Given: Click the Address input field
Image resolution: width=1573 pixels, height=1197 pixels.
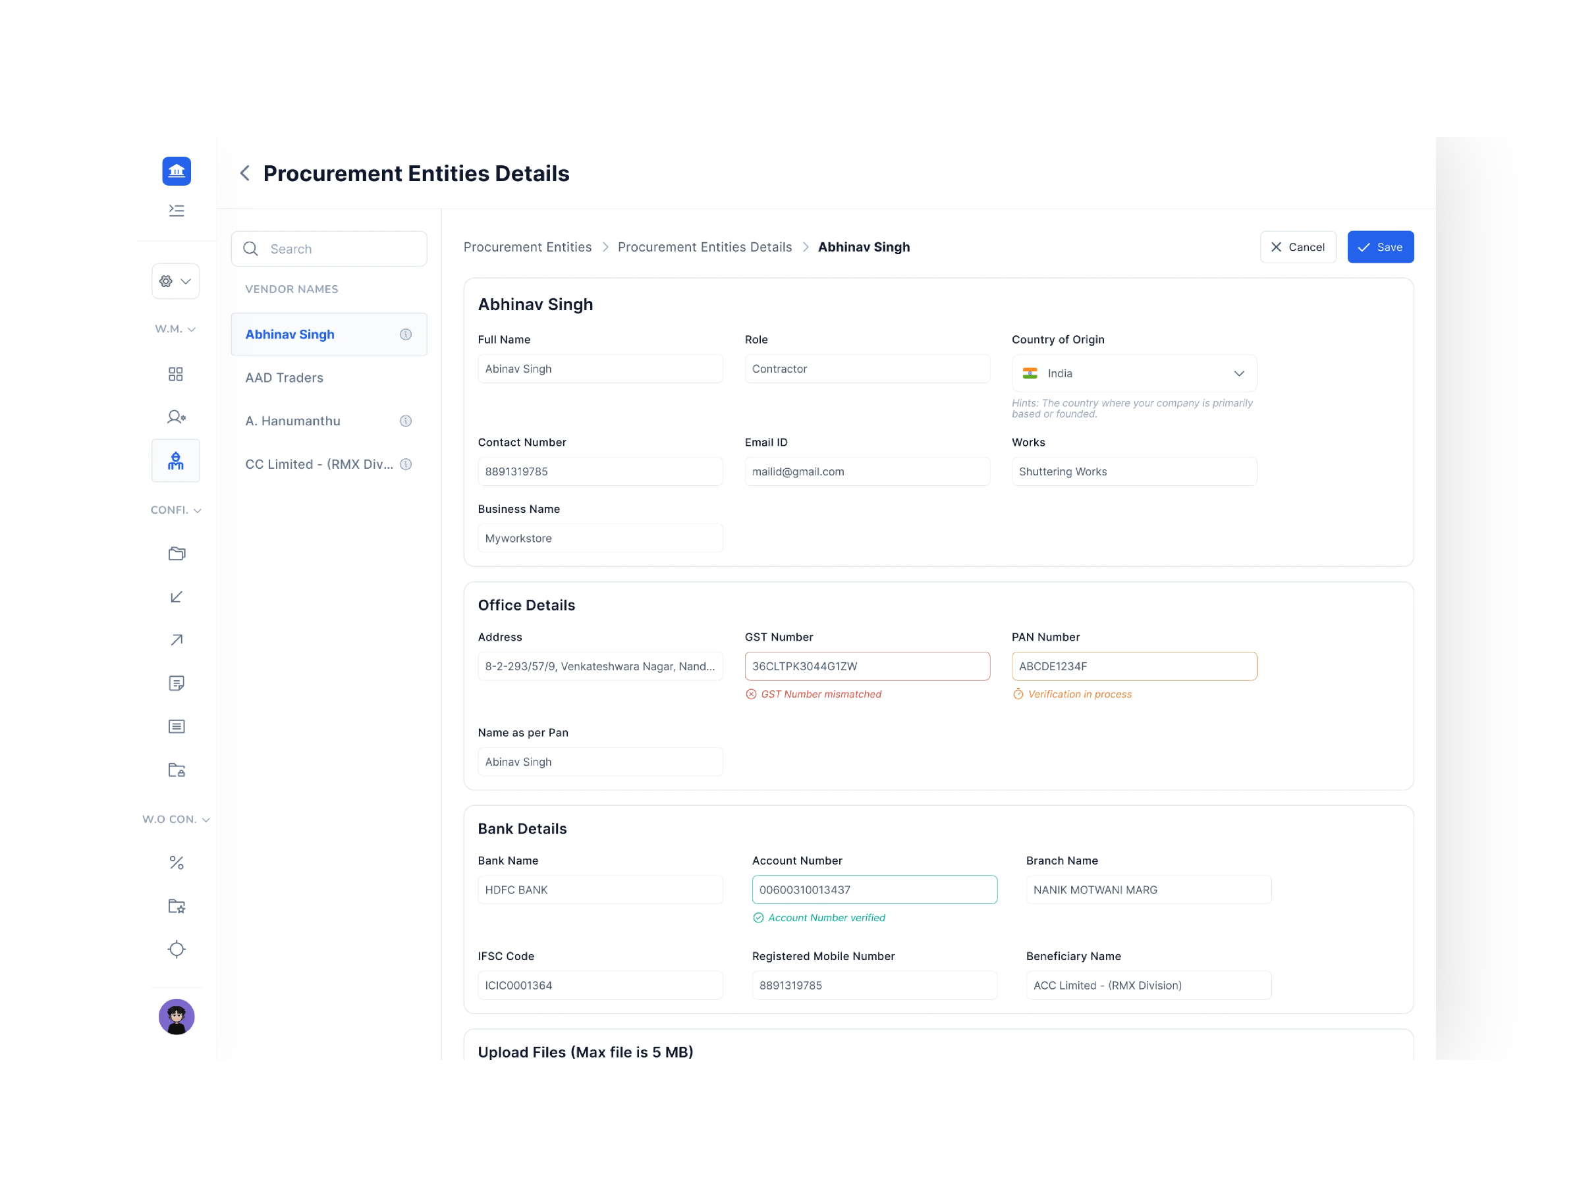Looking at the screenshot, I should pyautogui.click(x=600, y=666).
